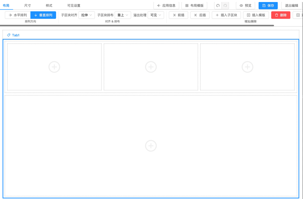Click the tag icon beside Tab1
Viewport: 303px width, 199px height.
[9, 35]
